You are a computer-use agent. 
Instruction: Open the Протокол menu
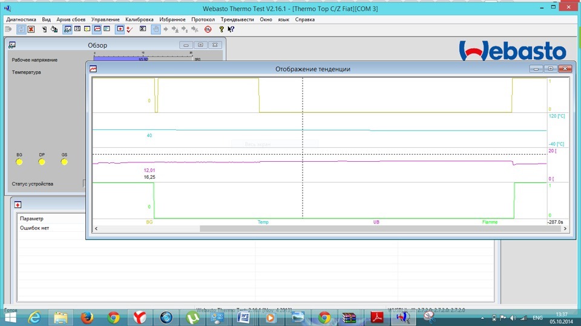pyautogui.click(x=203, y=19)
